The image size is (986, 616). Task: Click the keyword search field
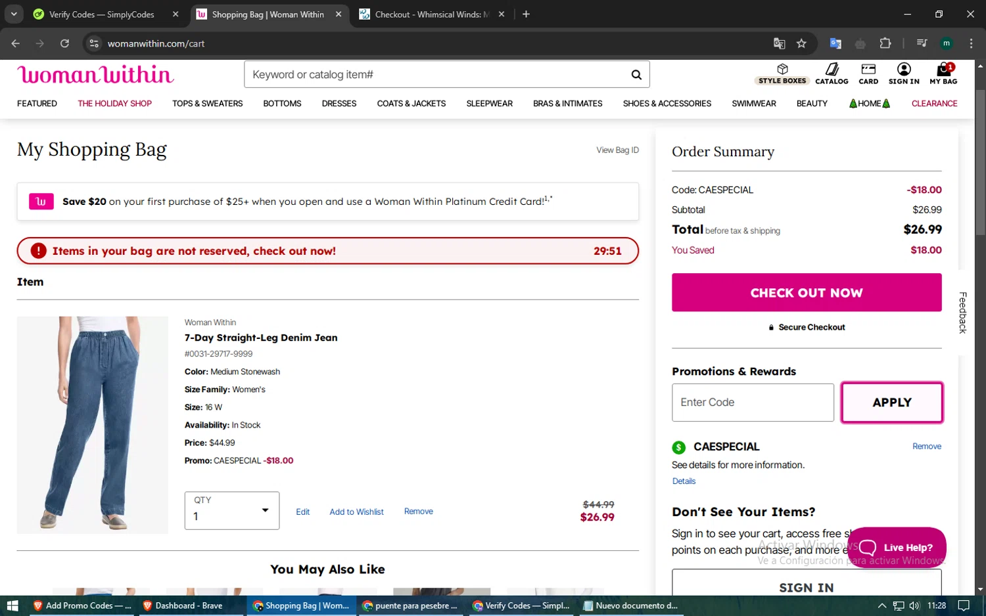click(x=437, y=75)
